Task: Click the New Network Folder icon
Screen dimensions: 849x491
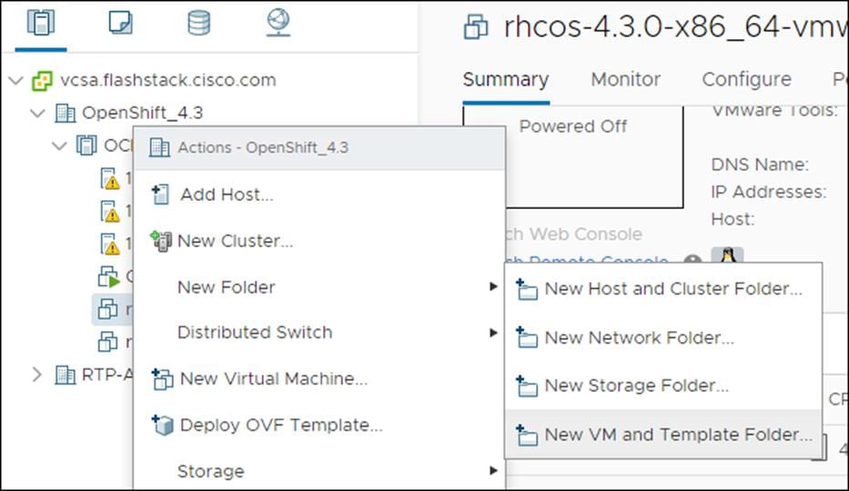Action: pos(526,338)
